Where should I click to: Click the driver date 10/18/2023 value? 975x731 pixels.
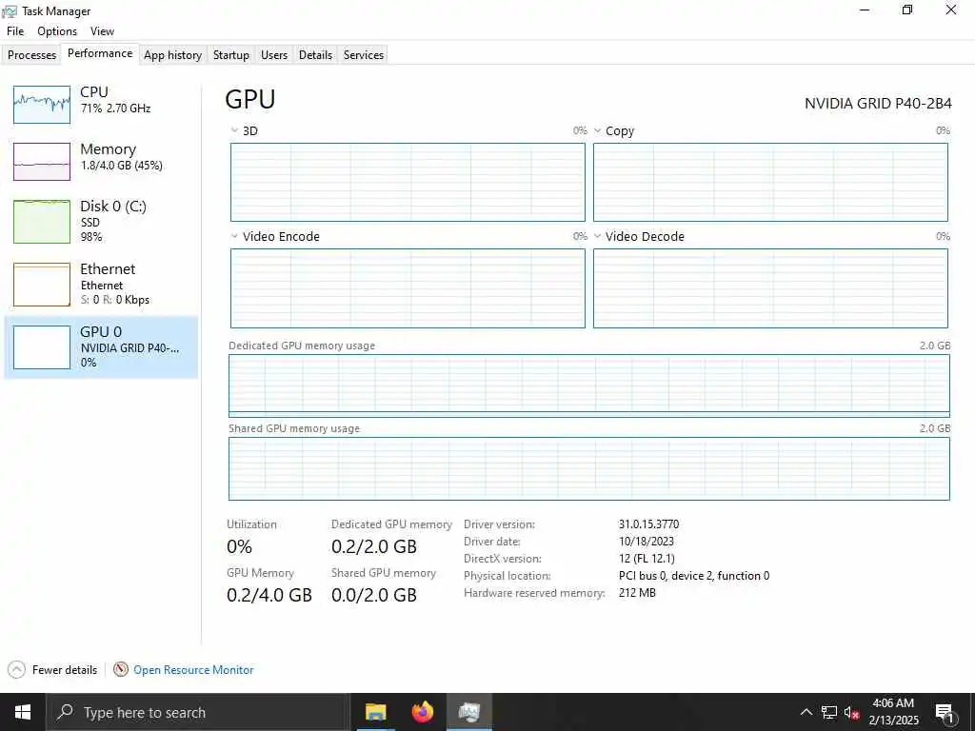[x=647, y=542]
